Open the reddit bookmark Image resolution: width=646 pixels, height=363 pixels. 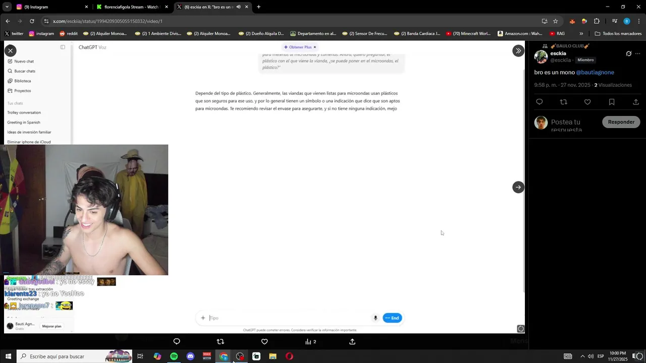tap(69, 34)
